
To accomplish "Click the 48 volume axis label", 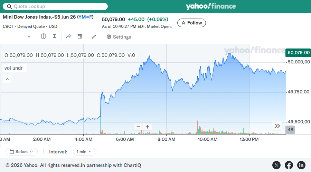I will (290, 130).
